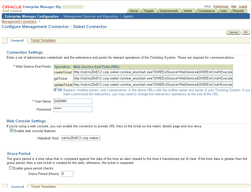Switch to Ticket Templates tab at top
Viewport: 251px width, 192px height.
pyautogui.click(x=43, y=40)
